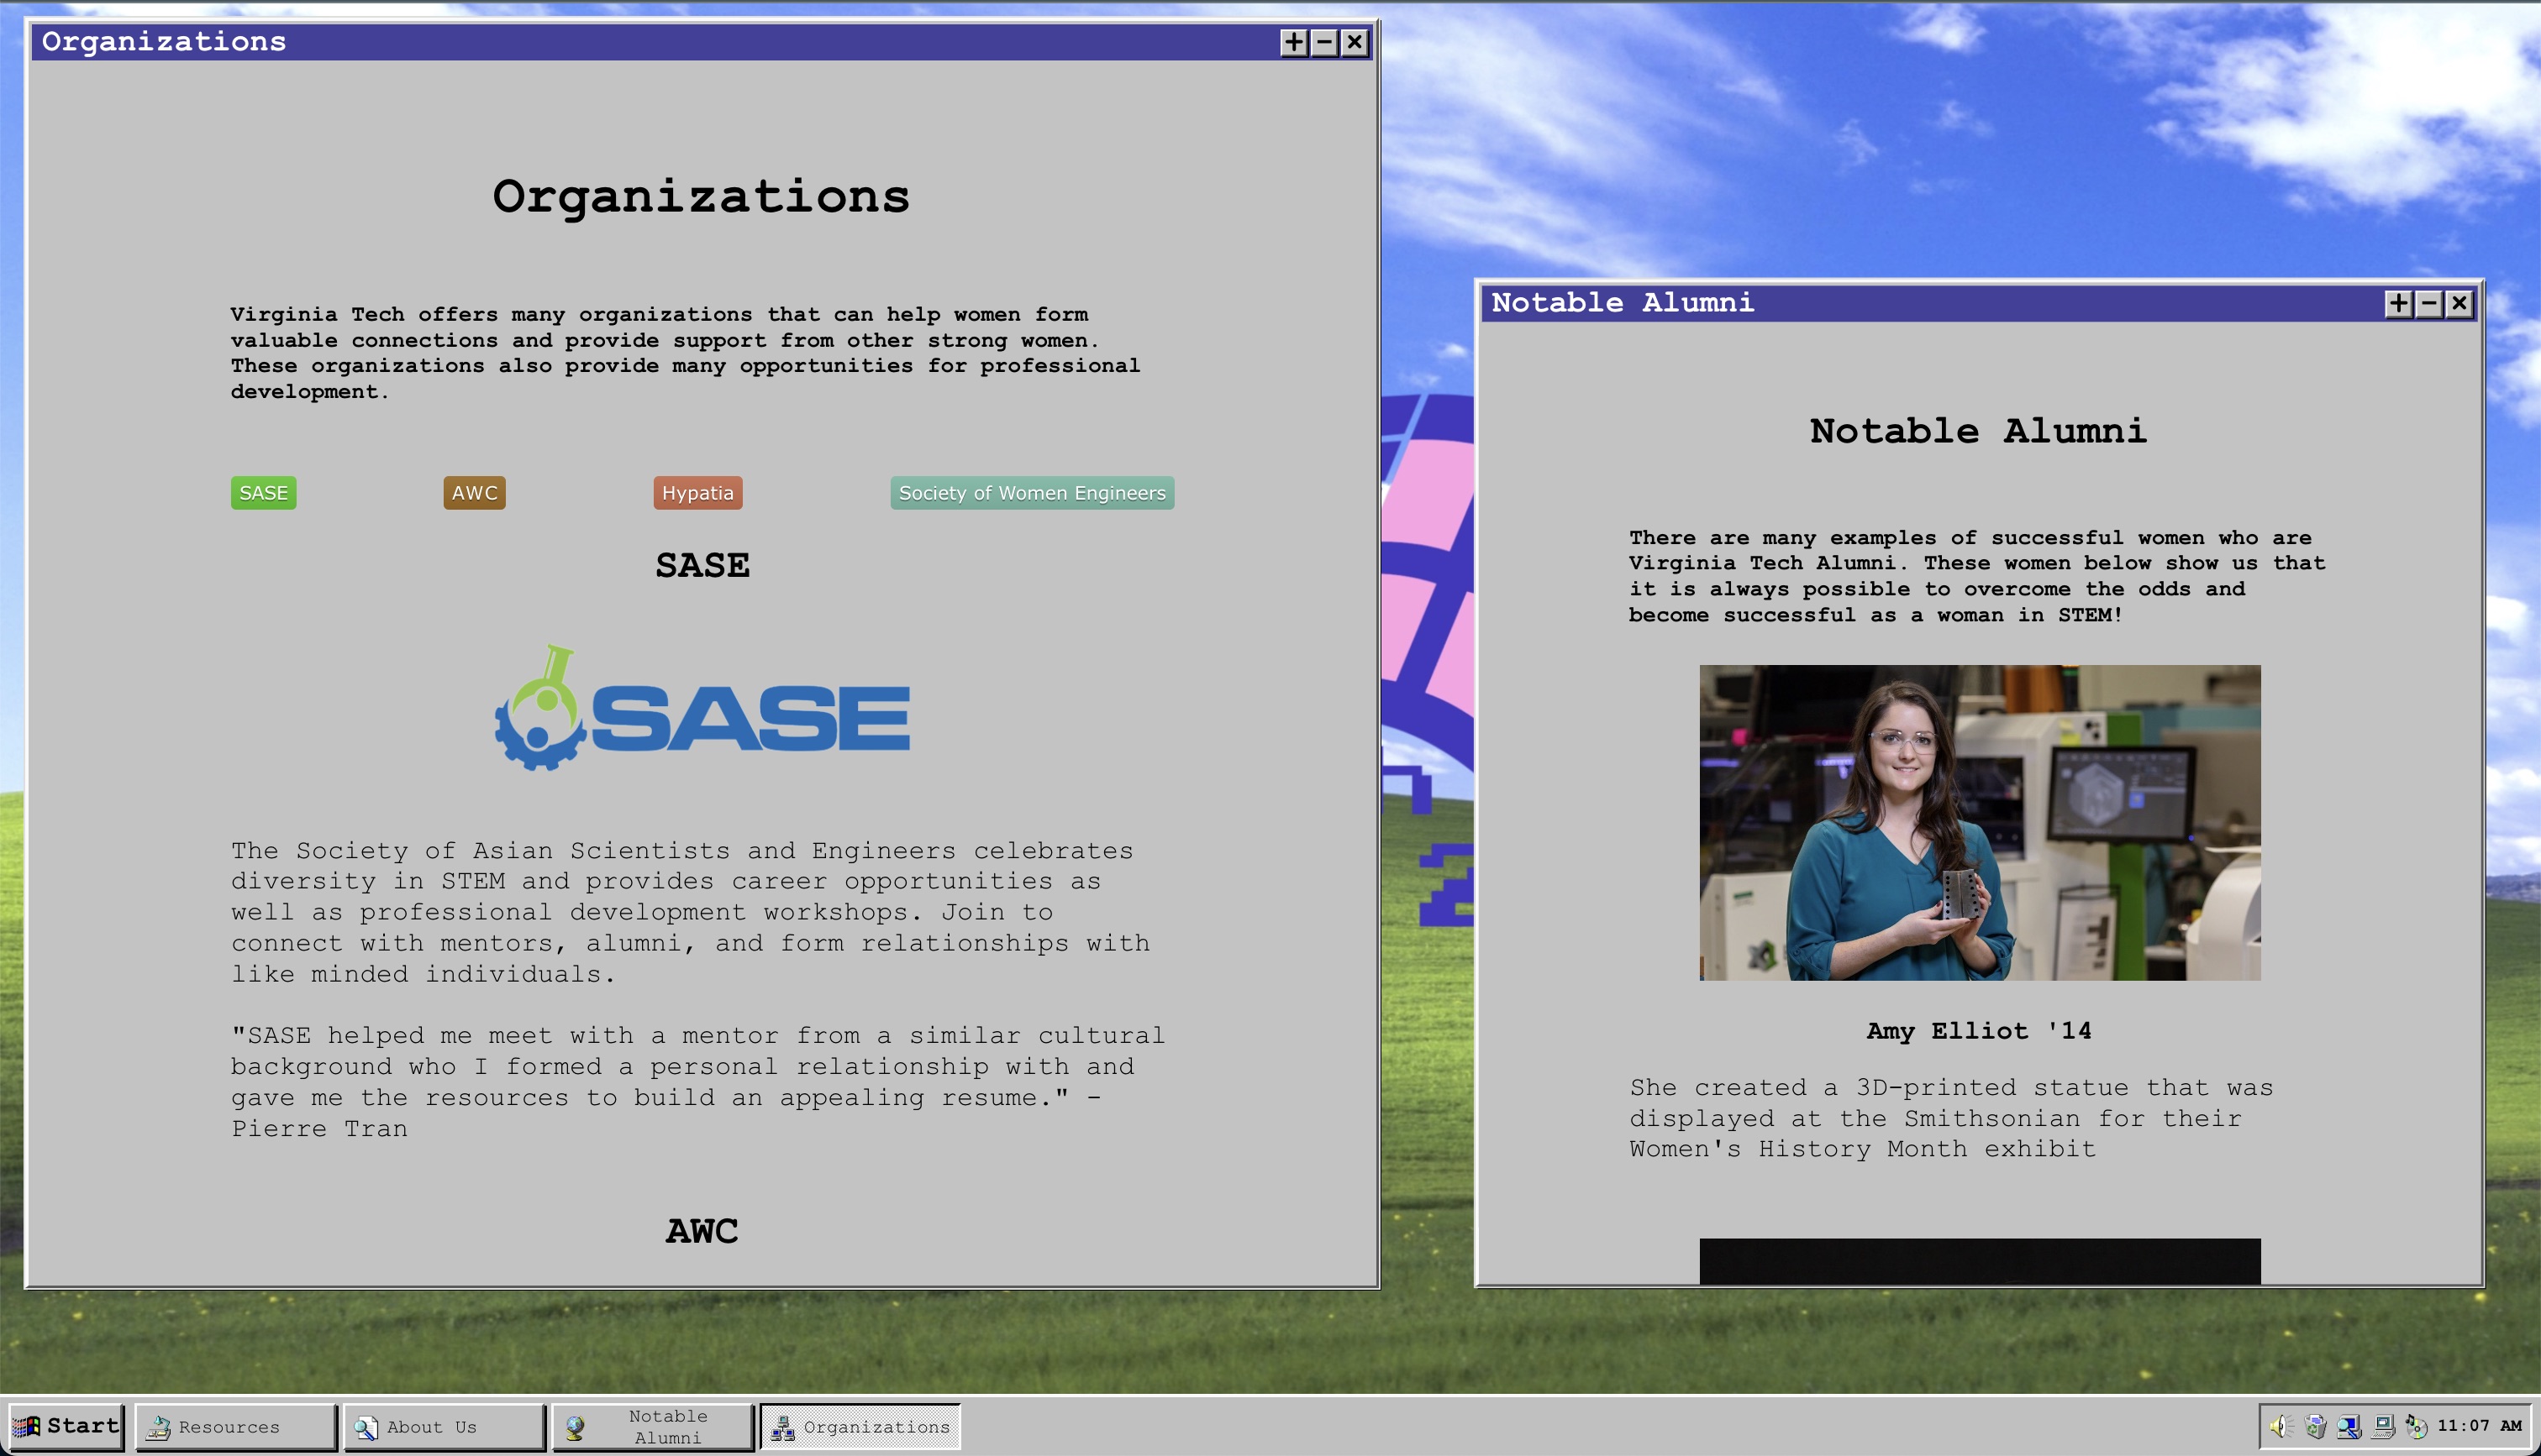Click the SASE section heading
The height and width of the screenshot is (1456, 2541).
click(x=702, y=566)
